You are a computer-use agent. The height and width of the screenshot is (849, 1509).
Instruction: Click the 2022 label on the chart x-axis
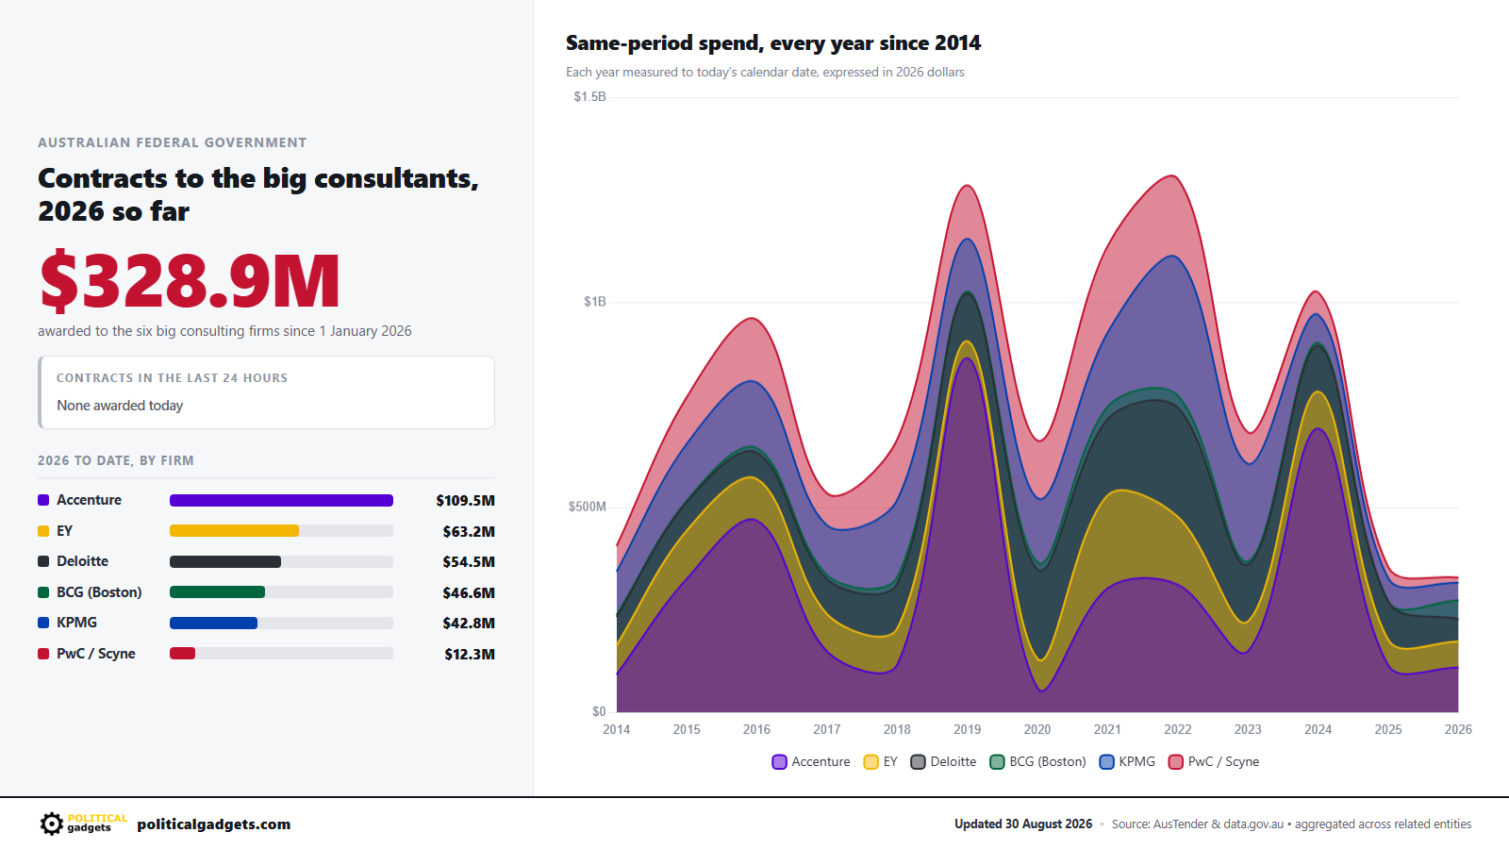click(1178, 730)
